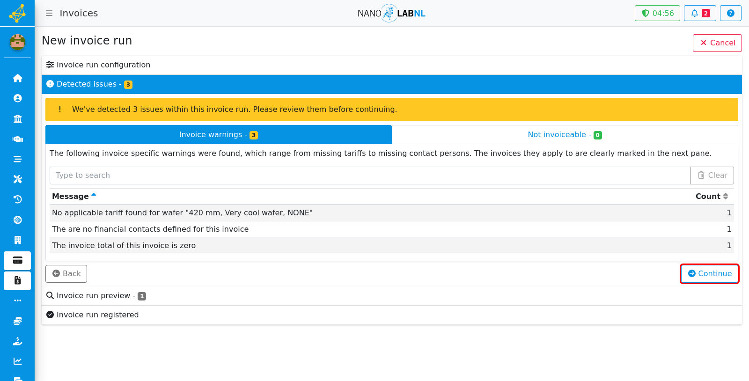The height and width of the screenshot is (381, 749).
Task: Toggle the hamburger menu beside Invoices
Action: tap(49, 13)
